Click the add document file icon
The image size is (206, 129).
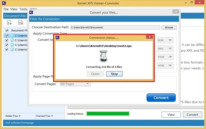click(x=9, y=22)
